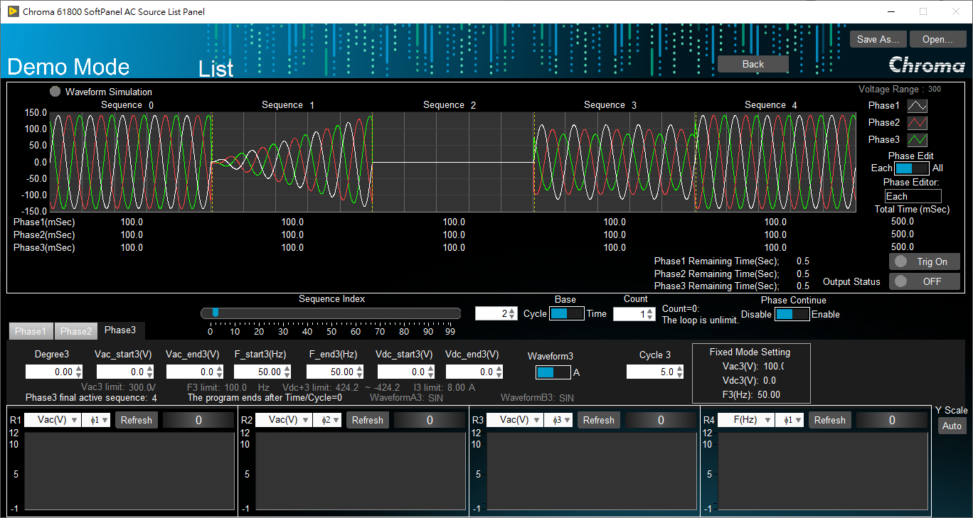Go Back to previous panel
The height and width of the screenshot is (518, 973).
(753, 64)
